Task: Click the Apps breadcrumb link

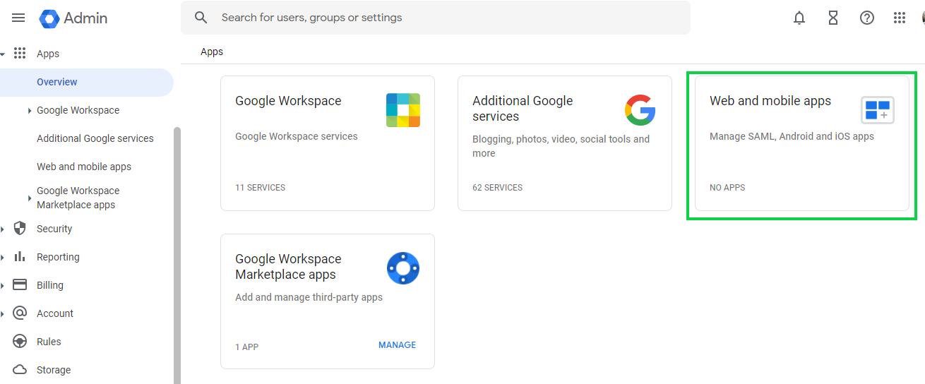Action: coord(212,52)
